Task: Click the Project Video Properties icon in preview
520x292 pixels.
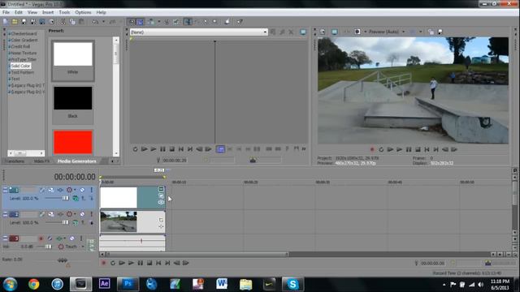Action: click(323, 32)
